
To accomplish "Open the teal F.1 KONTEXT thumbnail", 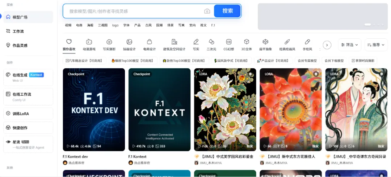I will point(159,109).
